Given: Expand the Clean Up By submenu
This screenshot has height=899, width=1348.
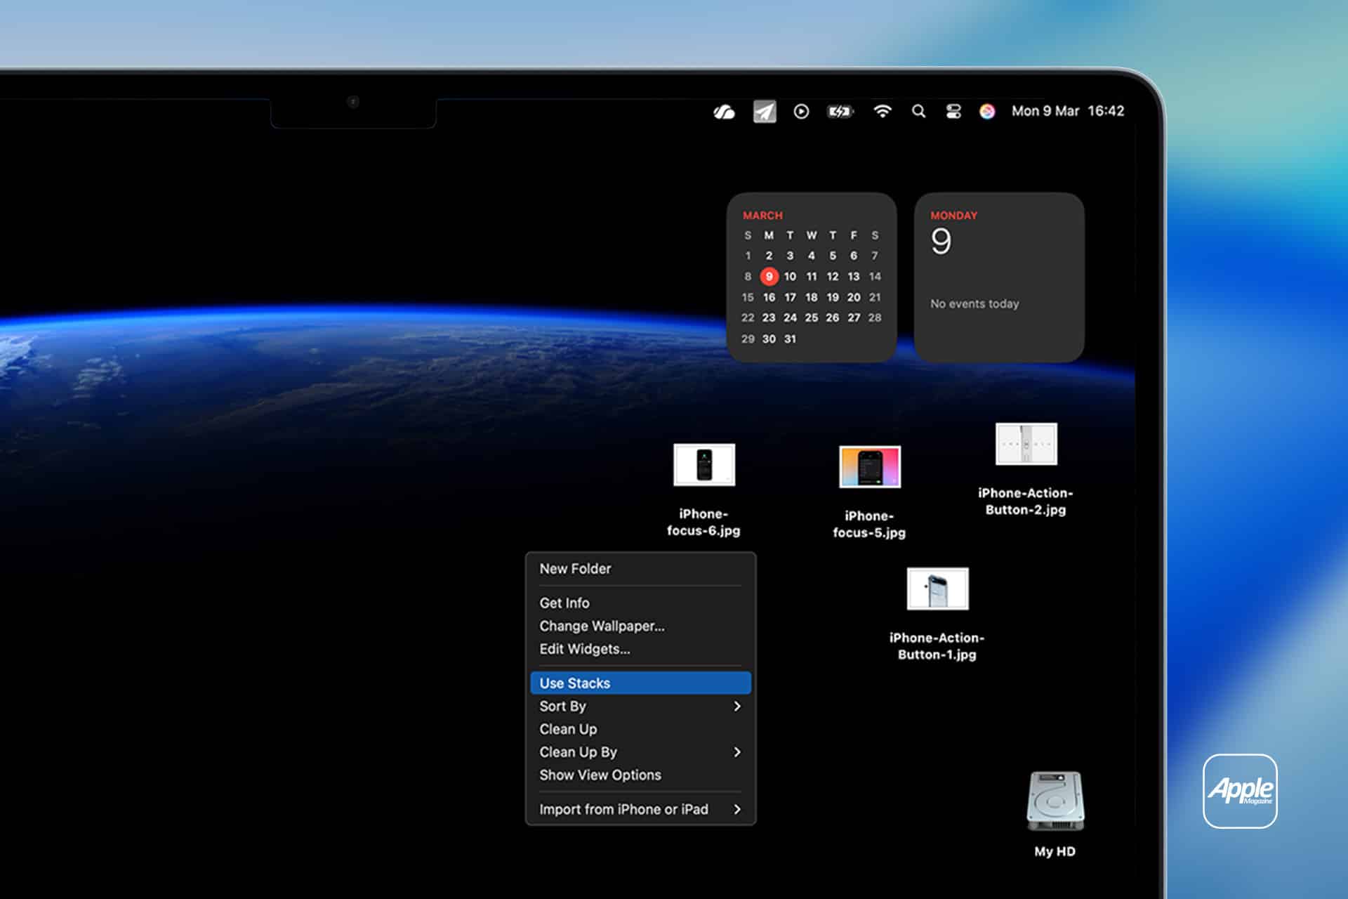Looking at the screenshot, I should tap(641, 752).
